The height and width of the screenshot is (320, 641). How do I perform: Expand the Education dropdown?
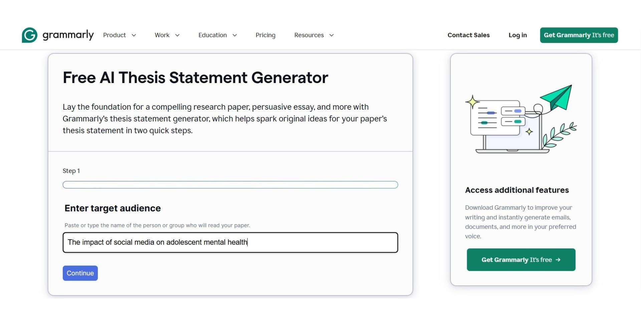217,35
